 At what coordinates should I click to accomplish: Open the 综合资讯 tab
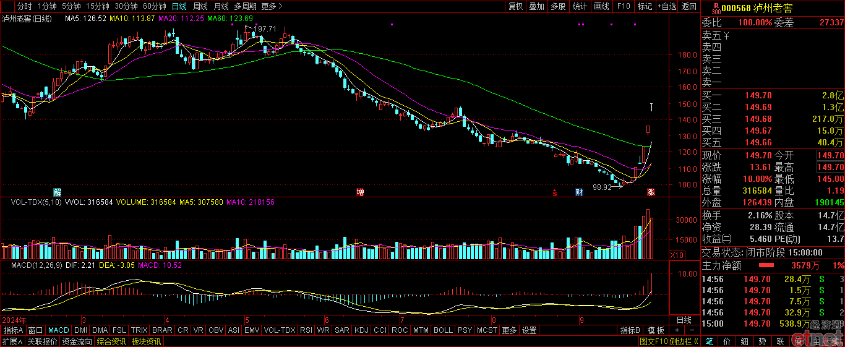coord(111,341)
